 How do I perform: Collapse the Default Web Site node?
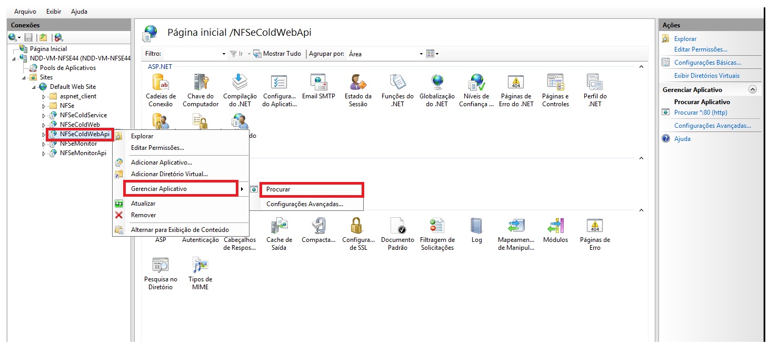(34, 87)
